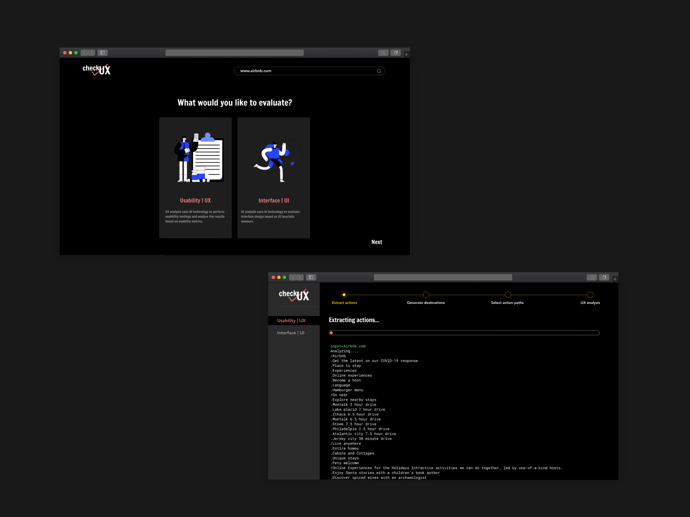Click the 'input=Airbnb.com' log line
Viewport: 690px width, 517px height.
(348, 346)
